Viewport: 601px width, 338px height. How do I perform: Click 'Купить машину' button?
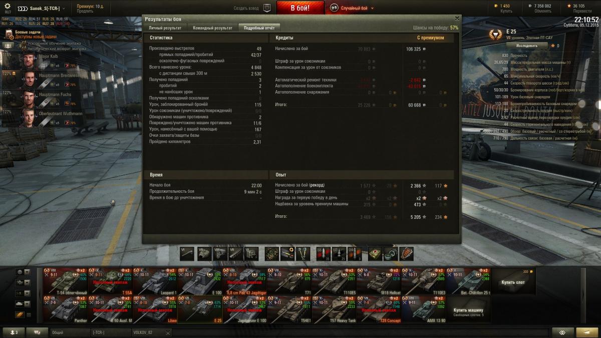[x=469, y=309]
